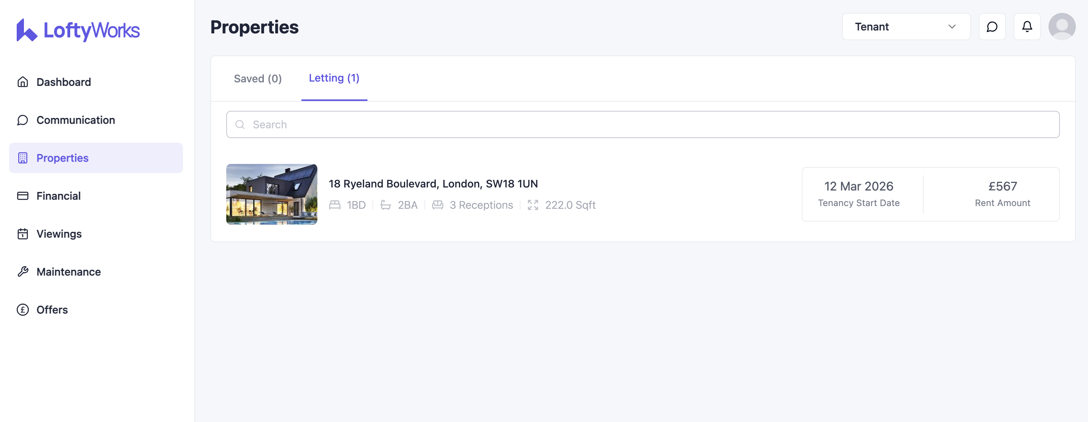
Task: Select the Letting (1) tab
Action: (x=334, y=78)
